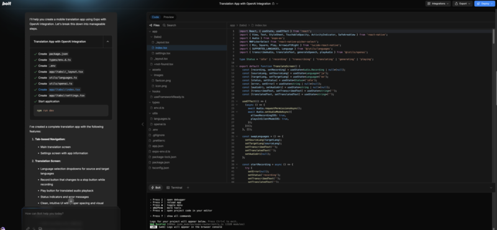Click the Create package.json step
Viewport: 497px width, 230px height.
coord(51,54)
